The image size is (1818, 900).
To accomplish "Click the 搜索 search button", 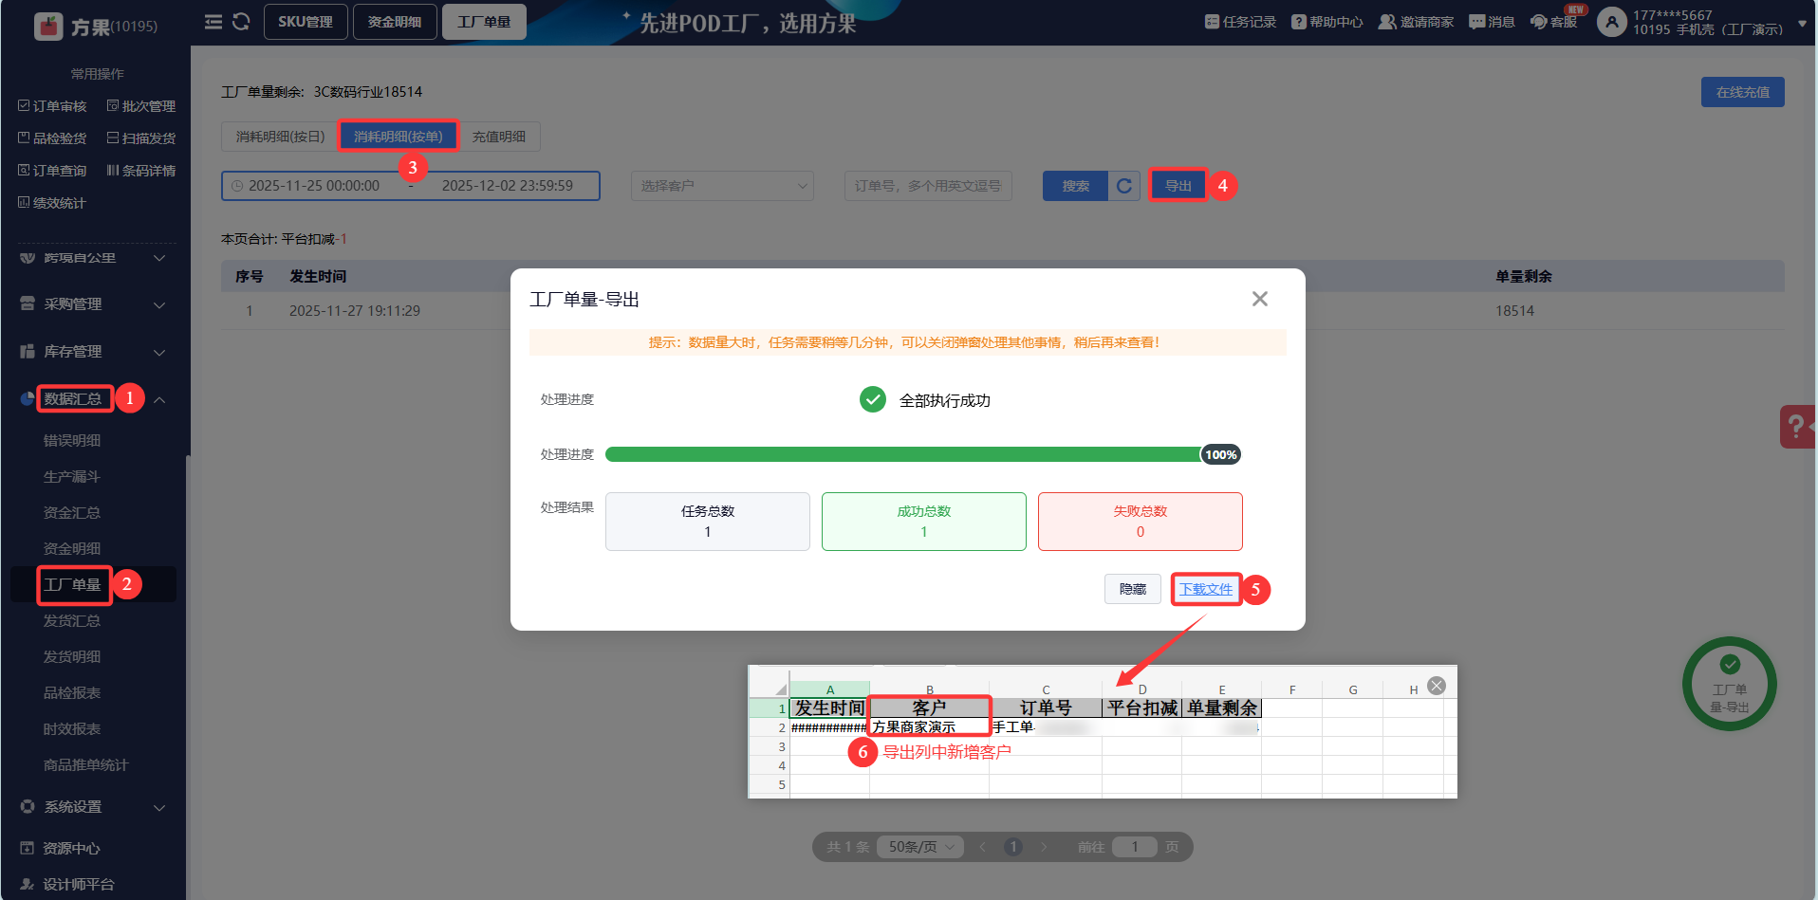I will point(1075,186).
